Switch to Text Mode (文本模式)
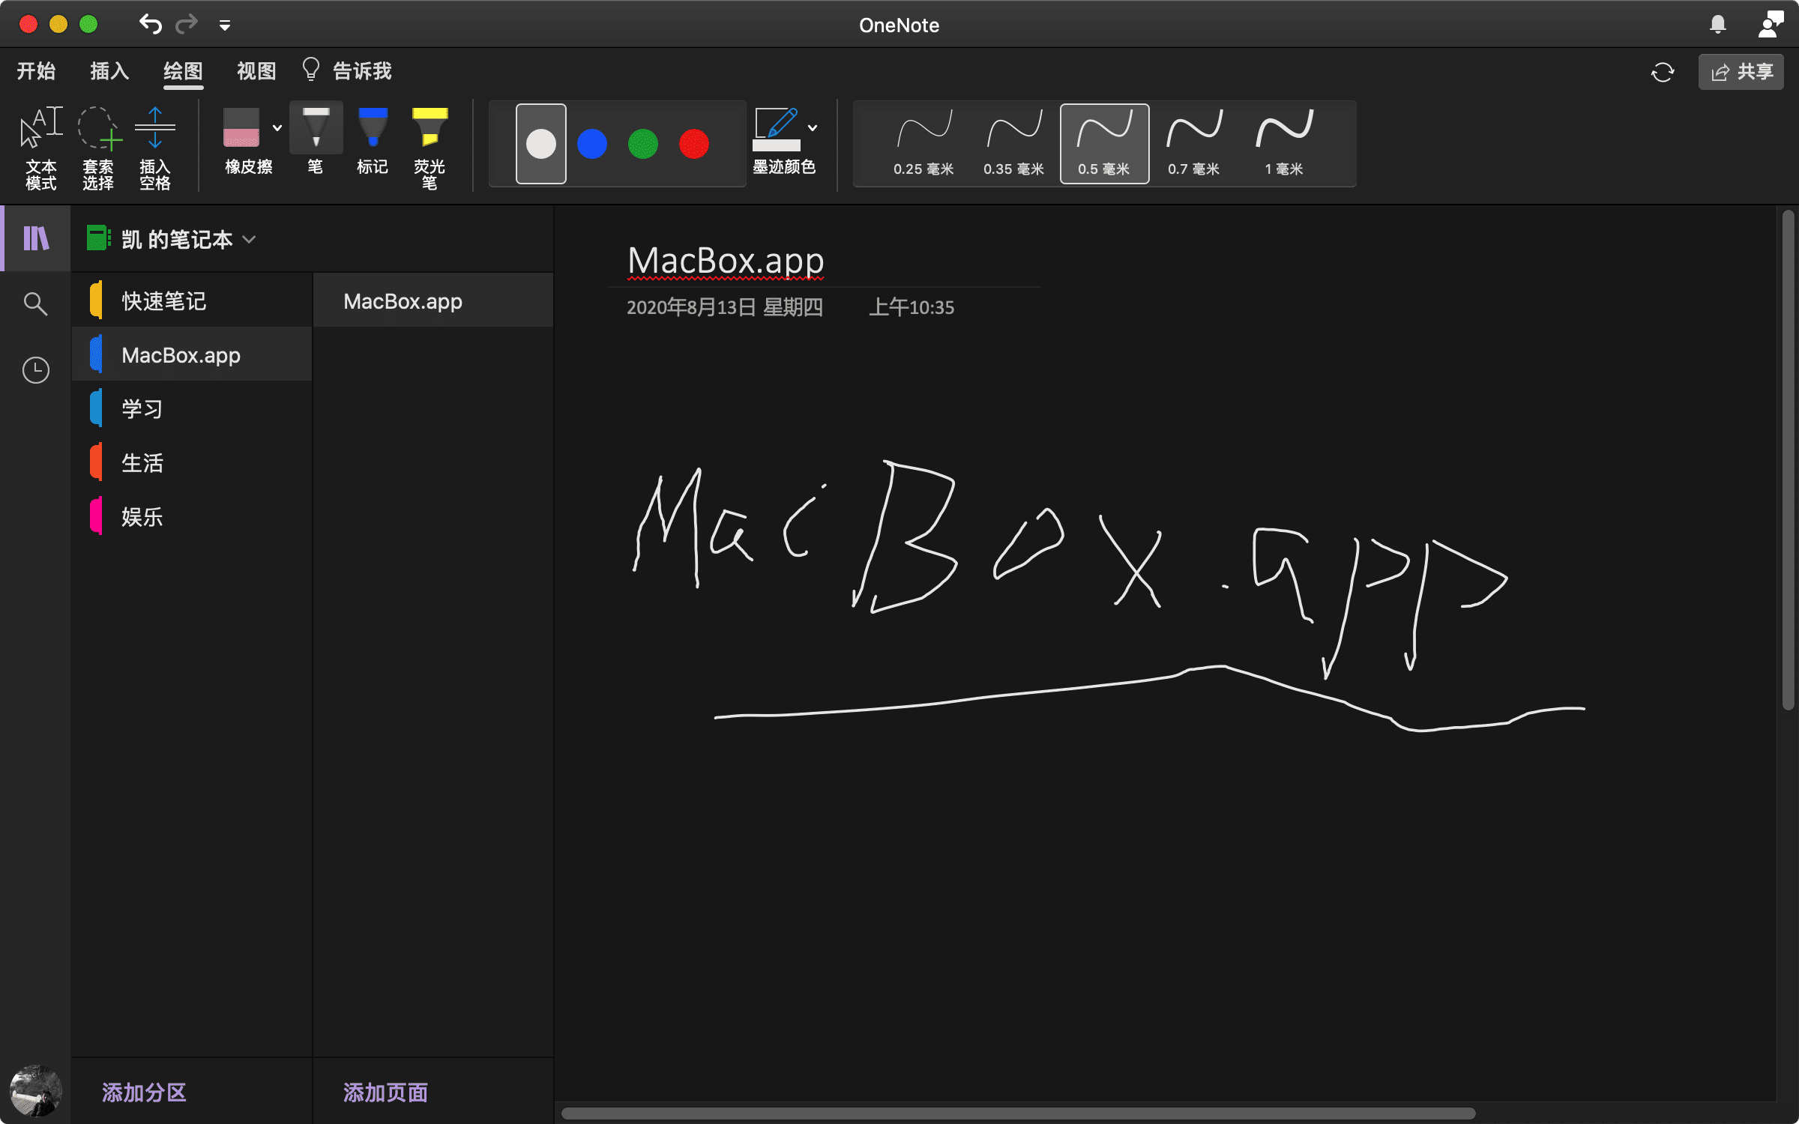This screenshot has width=1799, height=1124. point(41,146)
